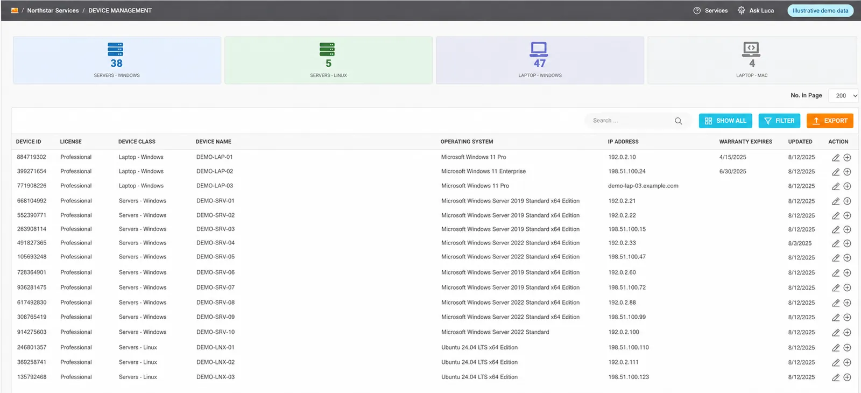
Task: Select IP address 198.51.100.99
Action: tap(627, 317)
